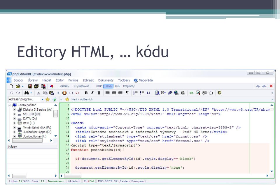Click the green URL icon
This screenshot has height=185, width=280.
pos(191,93)
